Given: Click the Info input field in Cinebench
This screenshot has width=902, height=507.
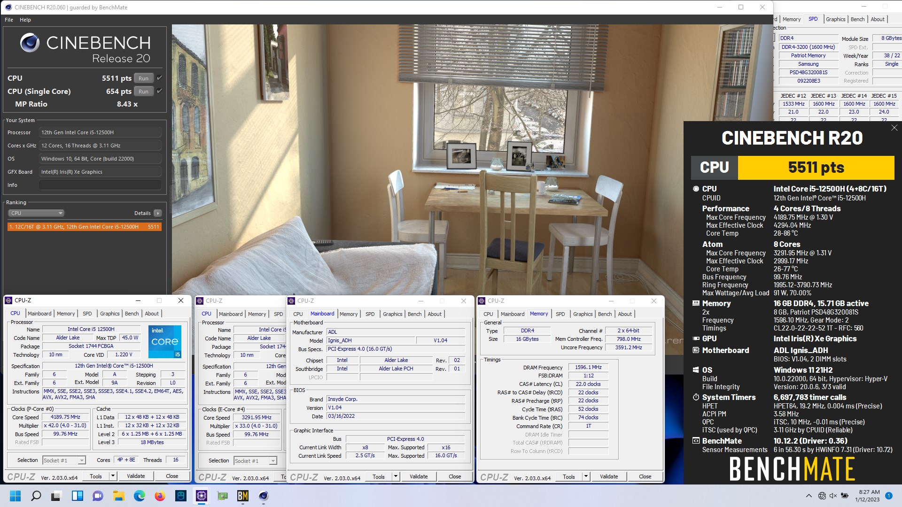Looking at the screenshot, I should [x=100, y=185].
